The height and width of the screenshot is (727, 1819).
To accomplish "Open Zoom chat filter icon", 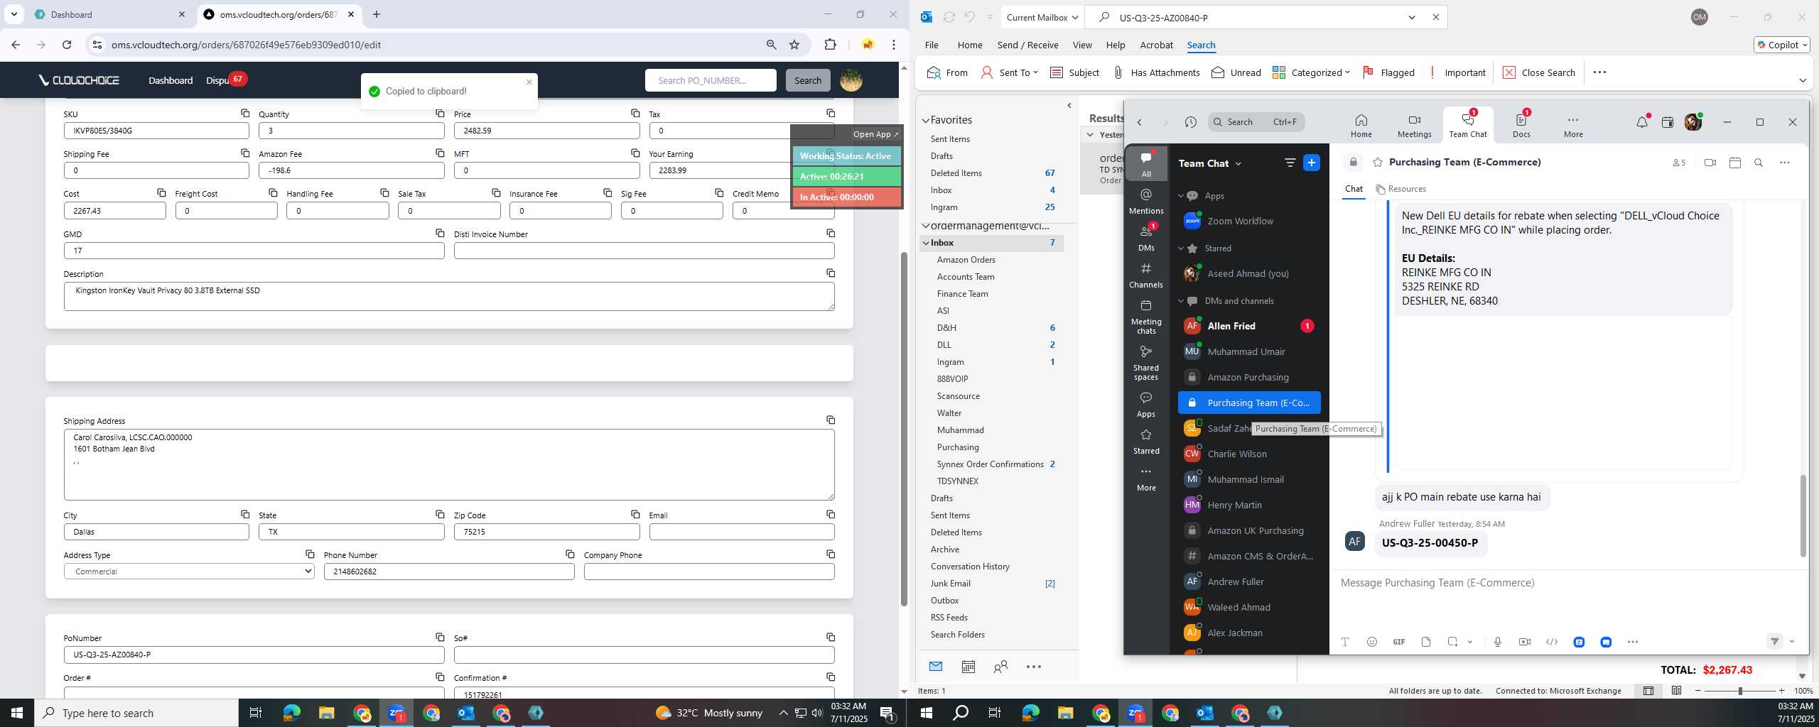I will pos(1290,163).
